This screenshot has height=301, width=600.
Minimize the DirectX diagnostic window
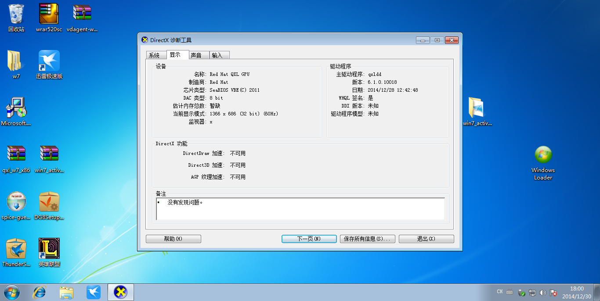423,40
